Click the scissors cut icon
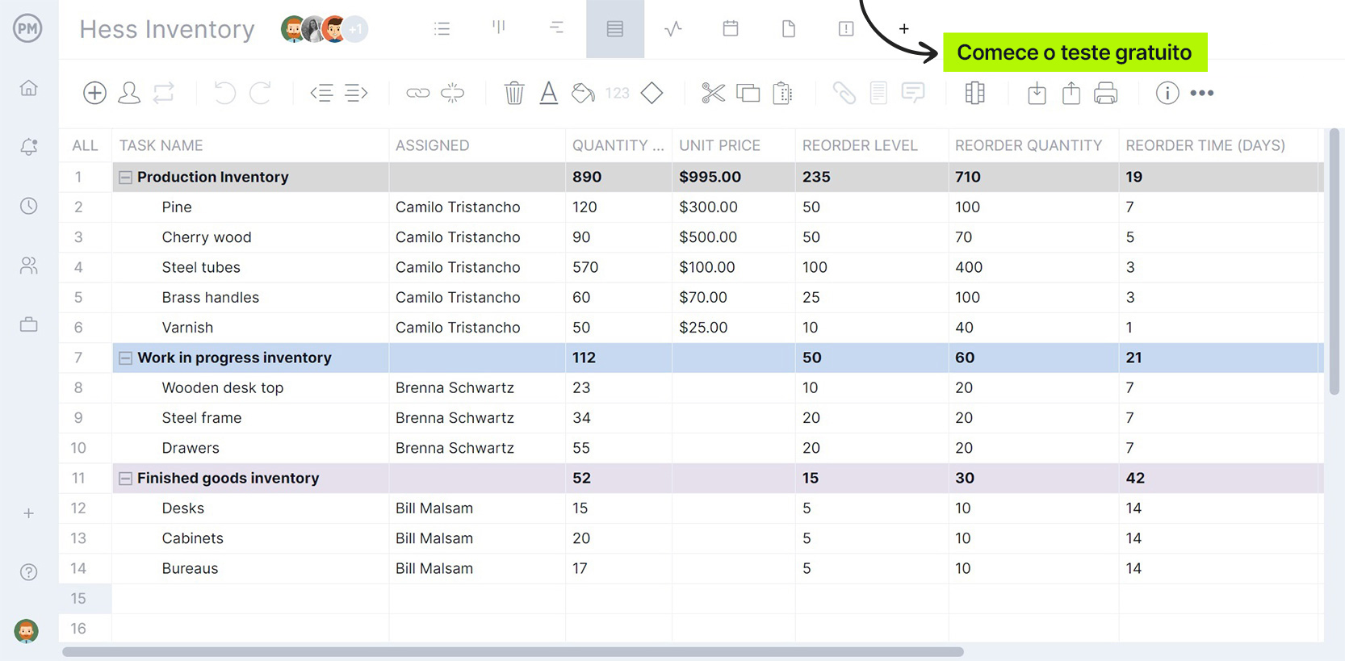This screenshot has height=661, width=1345. point(713,93)
